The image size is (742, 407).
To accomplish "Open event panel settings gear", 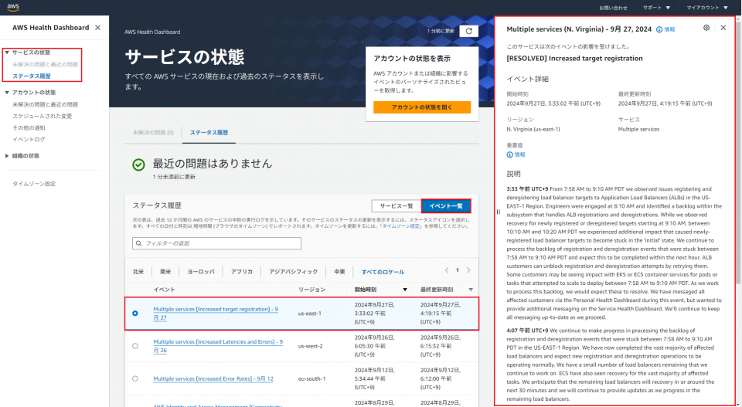I will click(706, 28).
